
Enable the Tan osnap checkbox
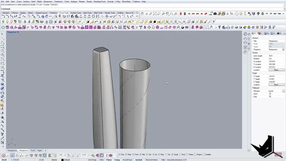point(166,154)
